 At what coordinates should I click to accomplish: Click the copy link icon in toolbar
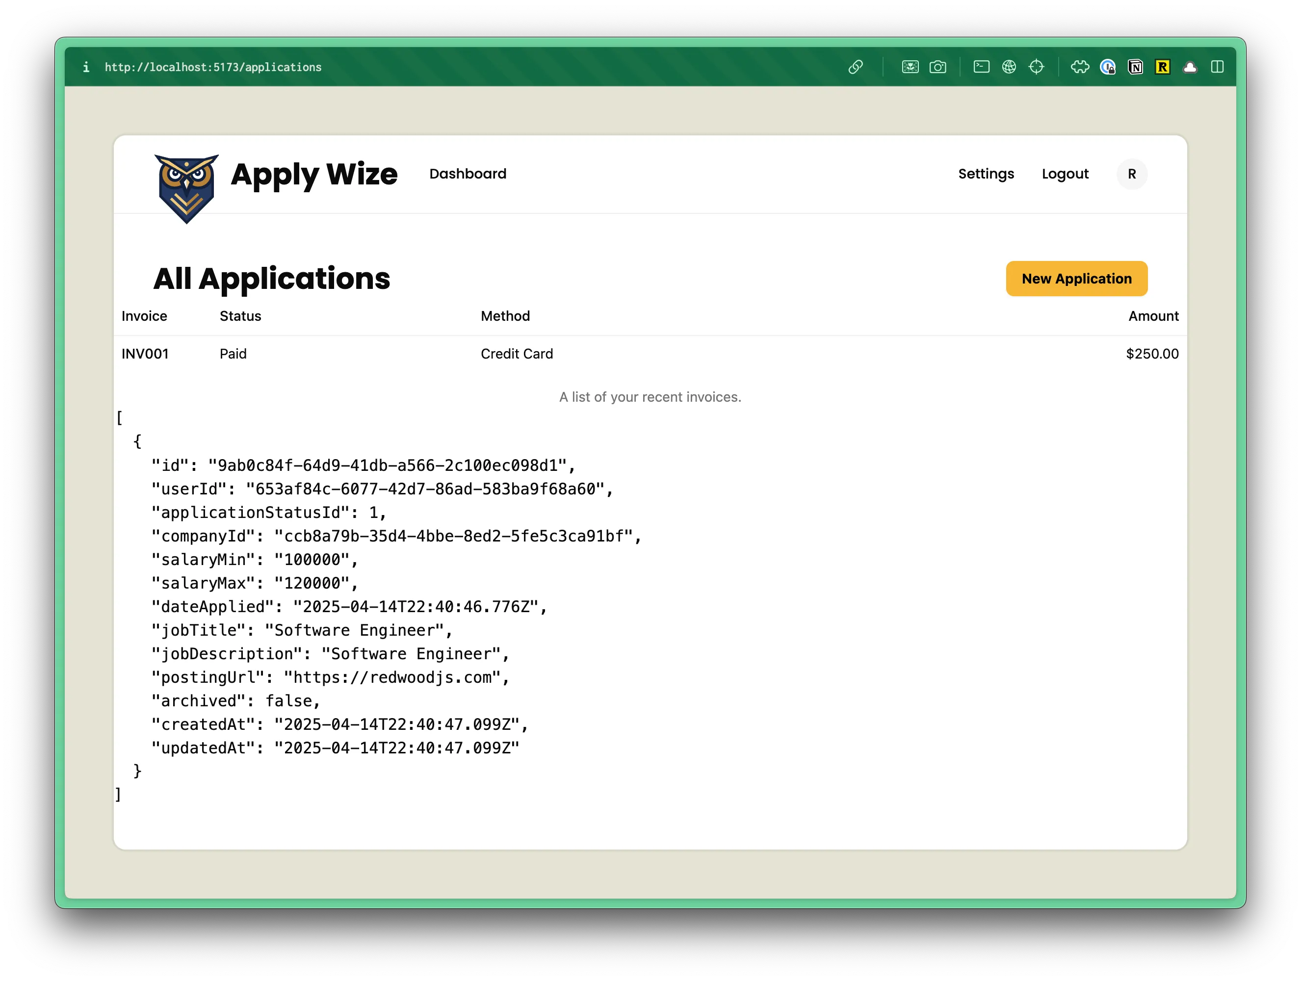[855, 67]
